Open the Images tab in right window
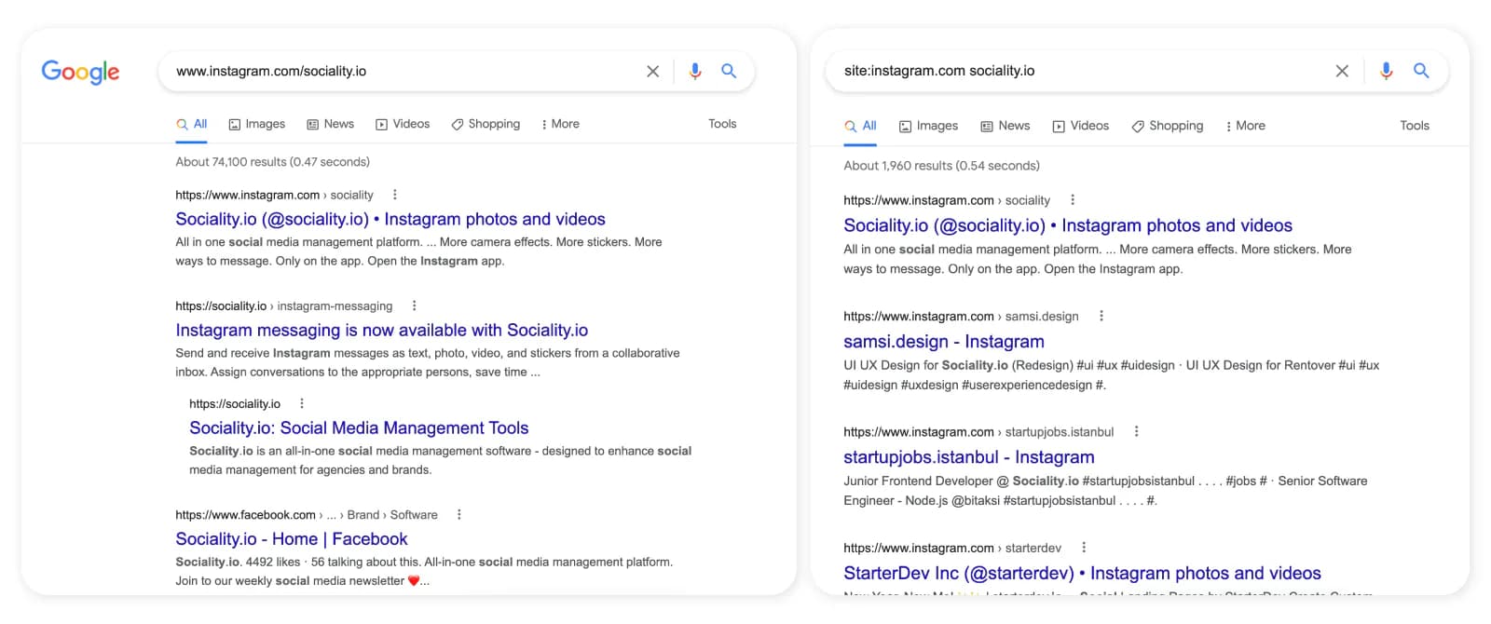Image resolution: width=1491 pixels, height=624 pixels. 928,126
